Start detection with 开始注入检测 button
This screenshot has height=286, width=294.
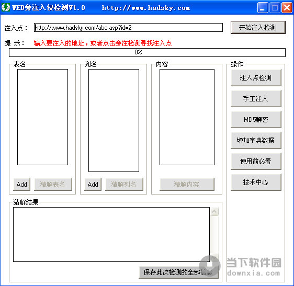click(x=258, y=28)
